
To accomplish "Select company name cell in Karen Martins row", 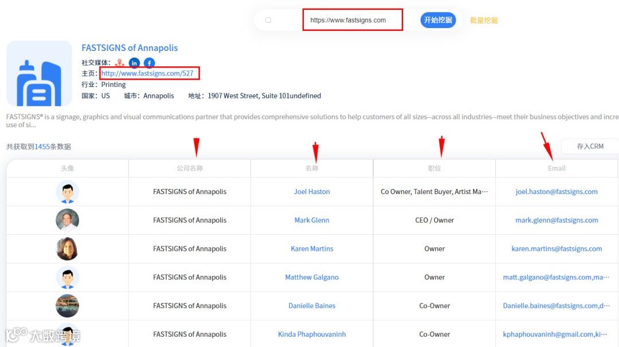I will 190,249.
